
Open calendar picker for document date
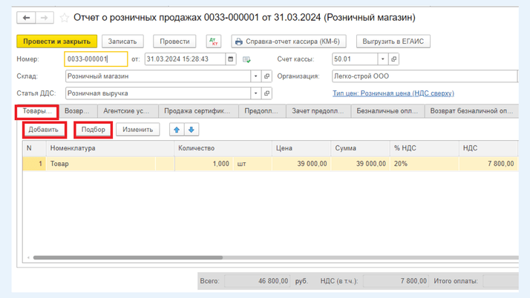[x=231, y=59]
